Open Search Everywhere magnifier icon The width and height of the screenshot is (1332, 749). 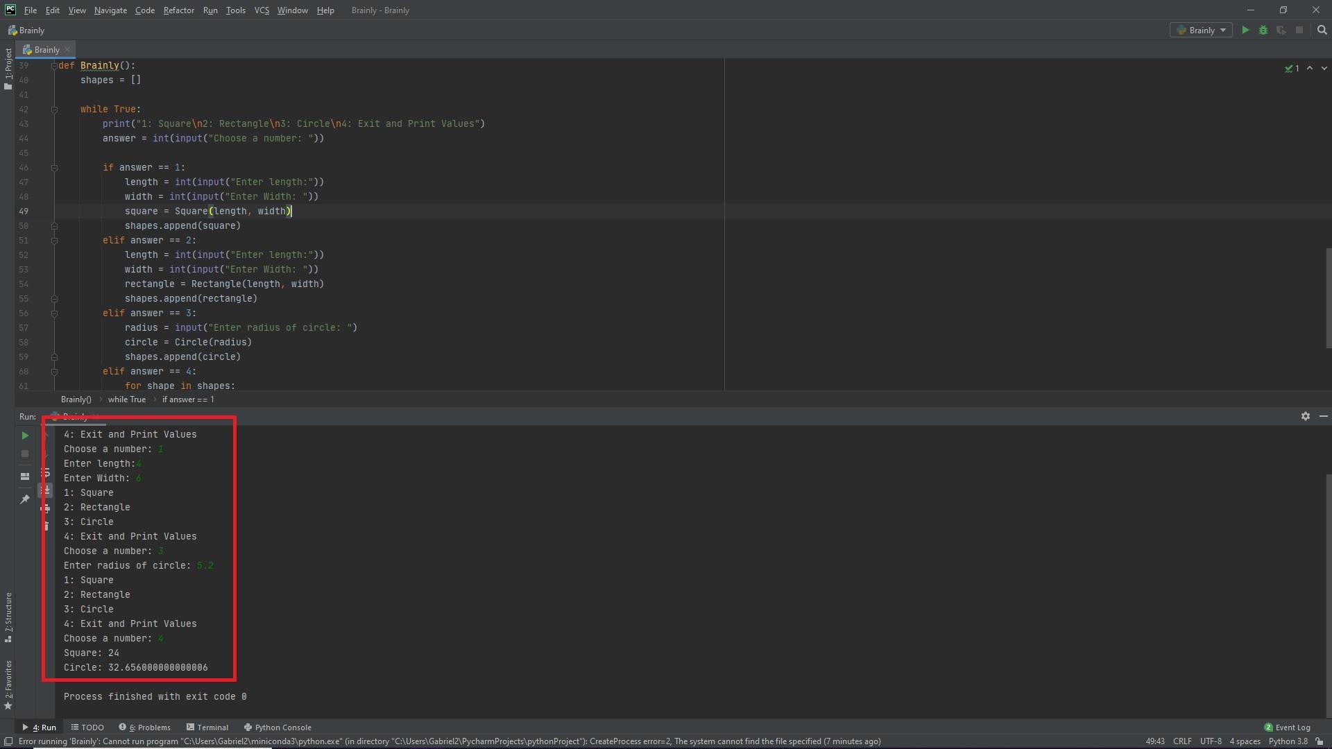[x=1322, y=30]
